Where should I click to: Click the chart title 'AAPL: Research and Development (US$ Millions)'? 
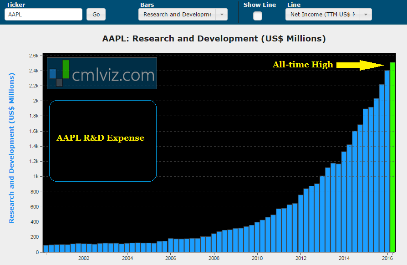(214, 38)
